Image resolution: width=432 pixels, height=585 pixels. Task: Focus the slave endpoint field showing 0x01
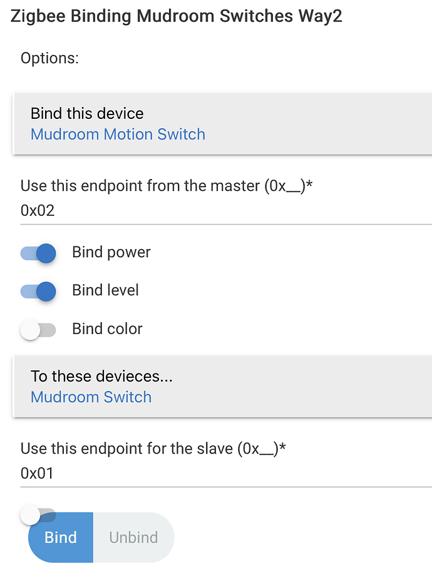pyautogui.click(x=225, y=474)
